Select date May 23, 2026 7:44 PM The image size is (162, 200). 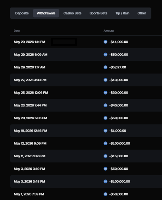30,105
